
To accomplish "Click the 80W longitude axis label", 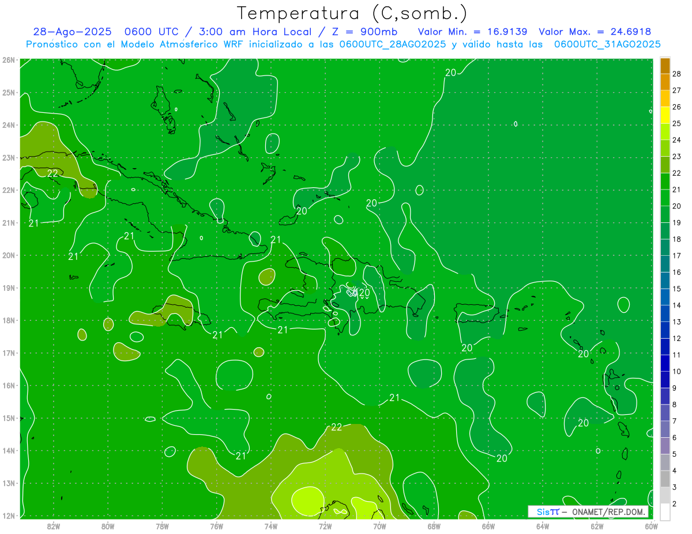I will pyautogui.click(x=108, y=526).
